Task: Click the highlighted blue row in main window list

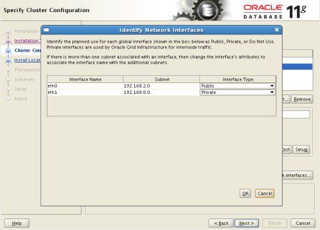Action: coord(298,66)
